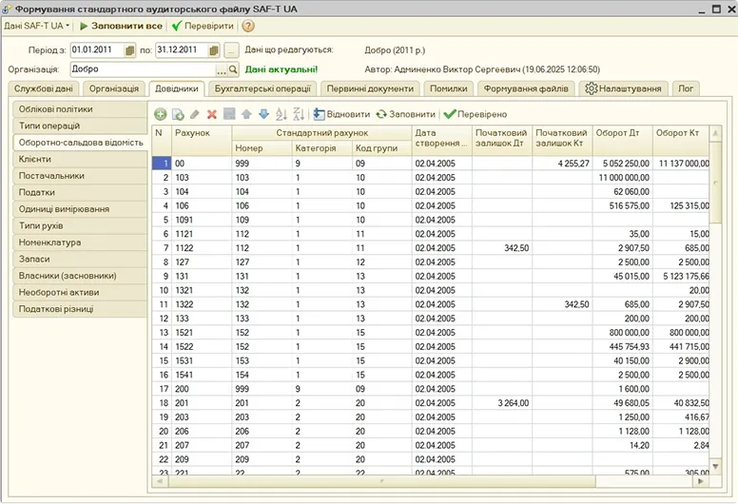This screenshot has width=738, height=504.
Task: Select Типи рухів side tab
Action: [x=80, y=226]
